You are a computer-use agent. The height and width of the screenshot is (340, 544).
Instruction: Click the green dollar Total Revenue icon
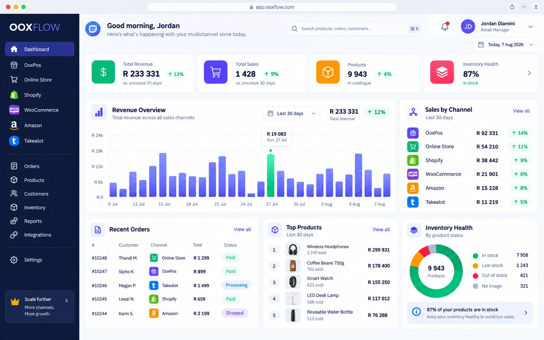[x=103, y=72]
